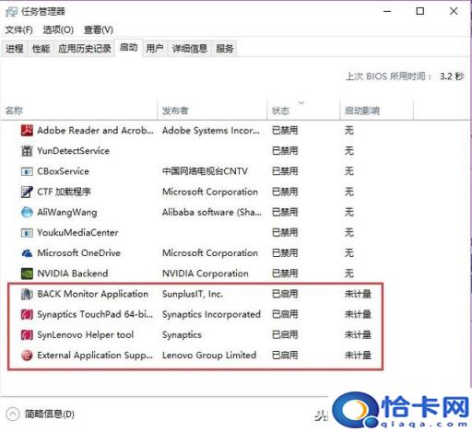Click 已禁用 status of NVIDIA Backend
Viewport: 472px width, 432px height.
coord(285,274)
